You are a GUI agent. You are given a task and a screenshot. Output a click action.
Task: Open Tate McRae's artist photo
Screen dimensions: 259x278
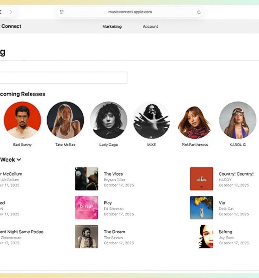[x=65, y=120]
